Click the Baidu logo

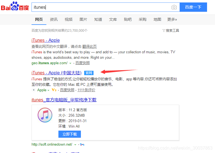point(15,6)
